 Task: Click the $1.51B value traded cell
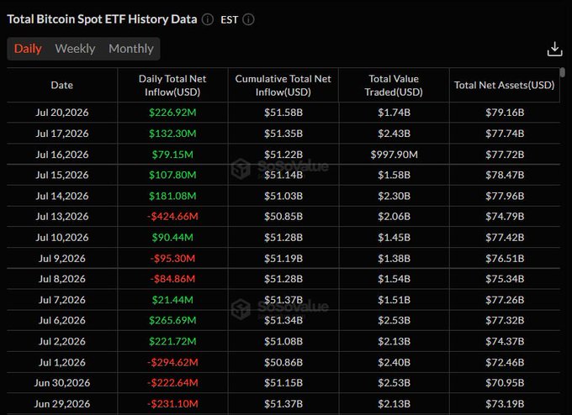click(x=394, y=300)
